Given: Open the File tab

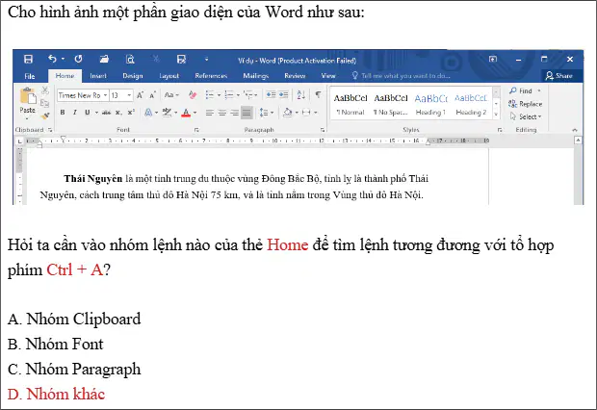Looking at the screenshot, I should pos(30,76).
